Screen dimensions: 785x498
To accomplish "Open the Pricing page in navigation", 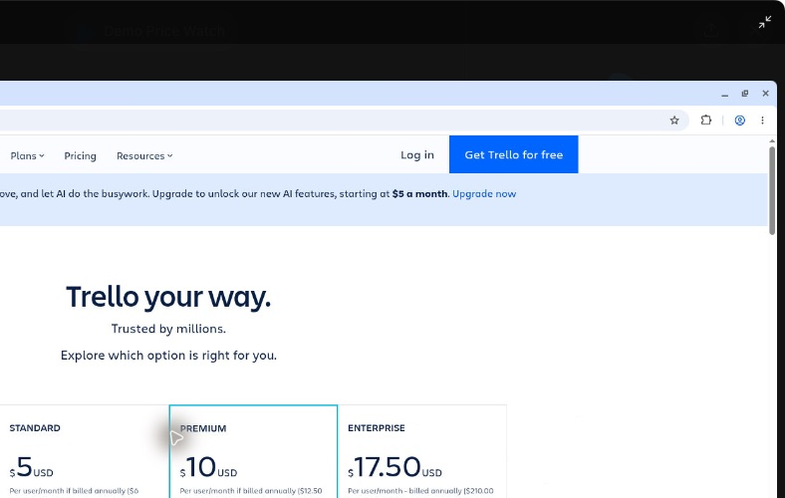I will coord(80,155).
